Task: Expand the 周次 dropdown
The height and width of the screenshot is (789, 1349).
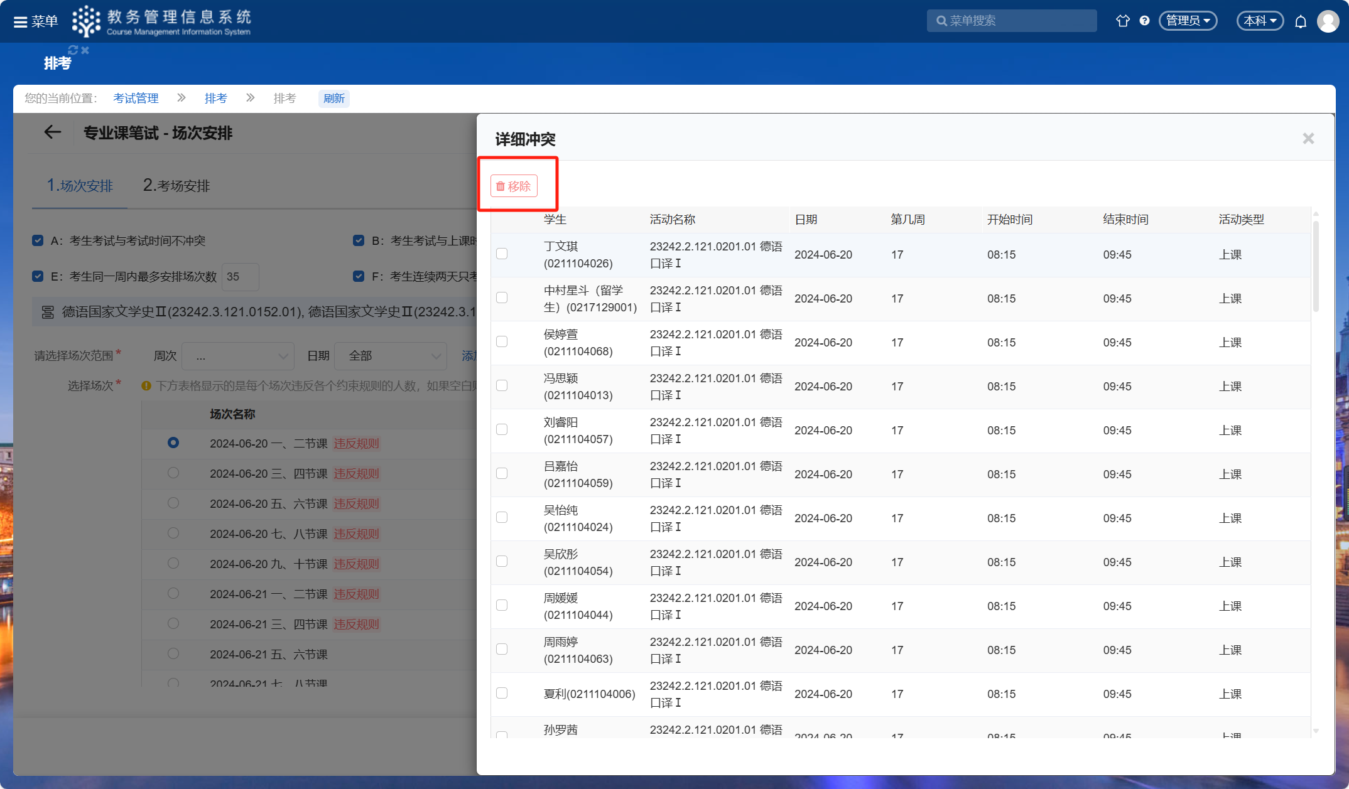Action: pos(238,356)
